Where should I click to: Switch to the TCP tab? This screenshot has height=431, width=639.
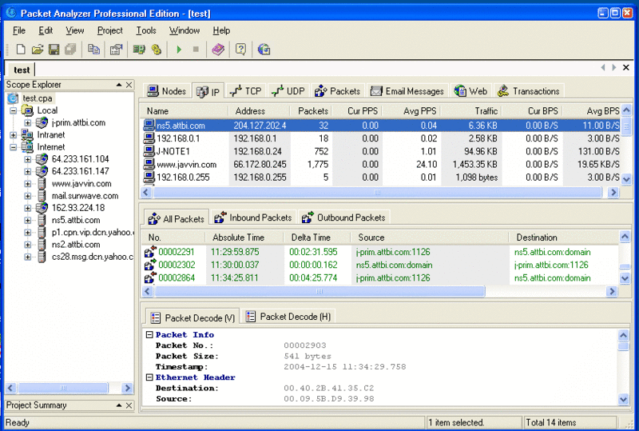[x=246, y=91]
